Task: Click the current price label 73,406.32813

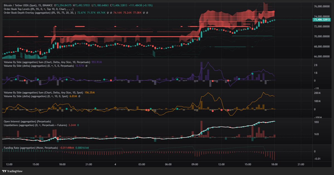Action: (322, 20)
